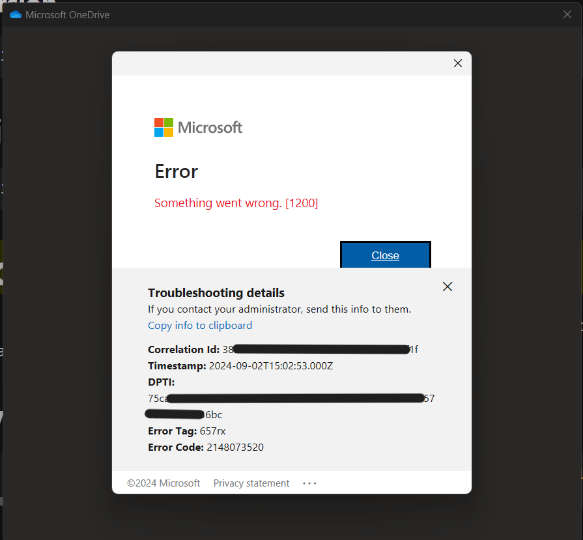The image size is (583, 540).
Task: Click the Microsoft logo
Action: click(x=198, y=128)
